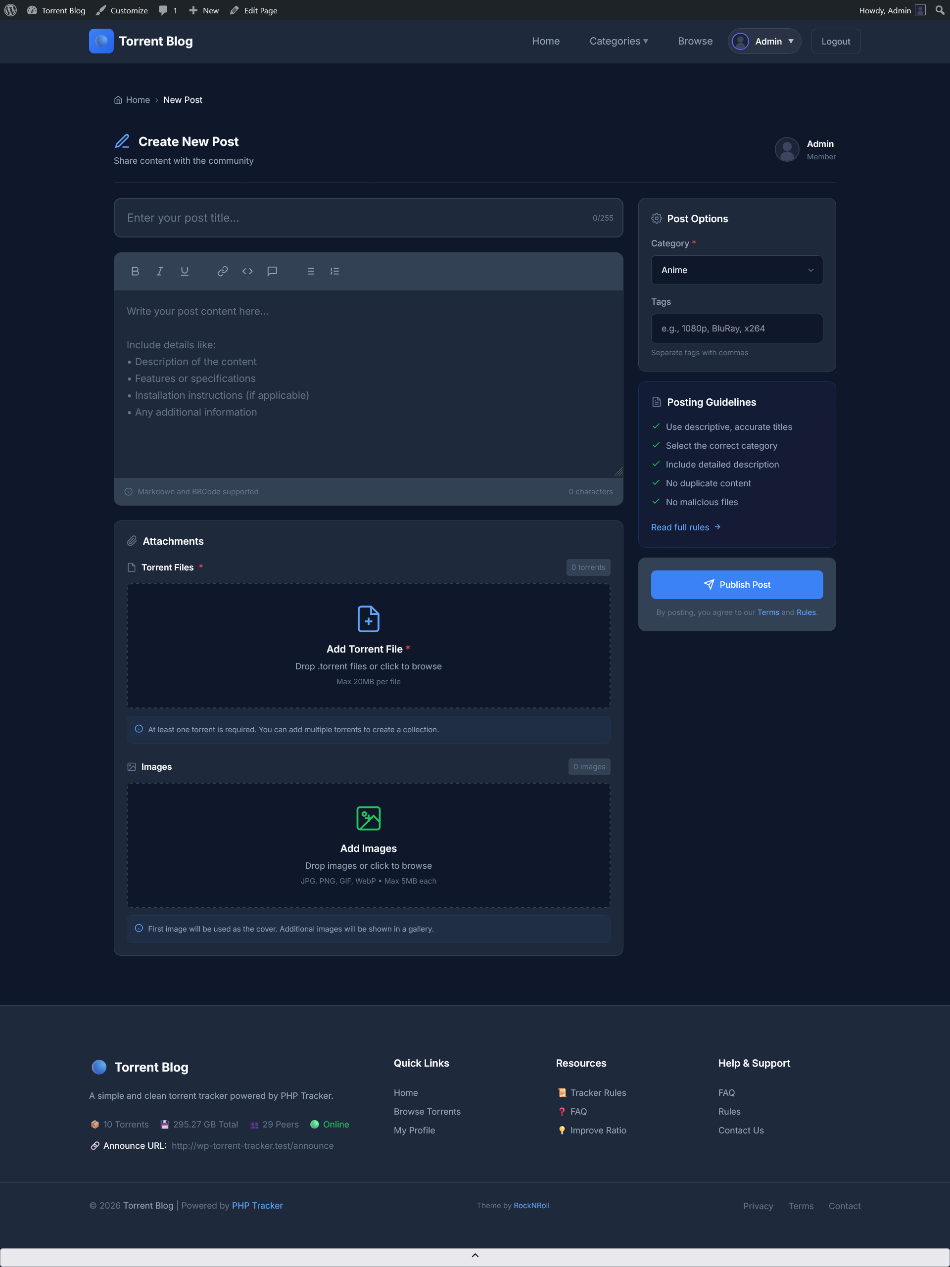The image size is (950, 1267).
Task: Insert a code block with the code icon
Action: coord(247,271)
